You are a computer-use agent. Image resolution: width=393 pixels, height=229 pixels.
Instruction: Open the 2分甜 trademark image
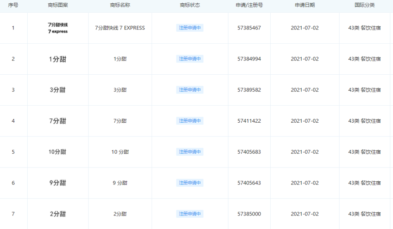pyautogui.click(x=58, y=214)
